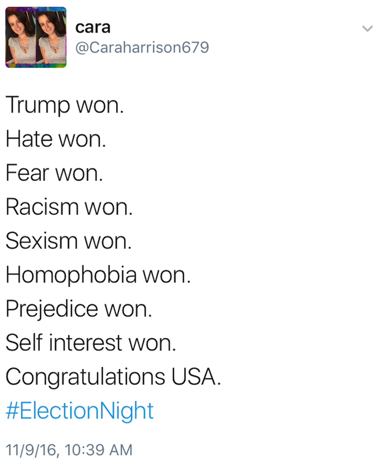Image resolution: width=375 pixels, height=462 pixels.
Task: Click the right photo in cara's avatar
Action: 51,37
